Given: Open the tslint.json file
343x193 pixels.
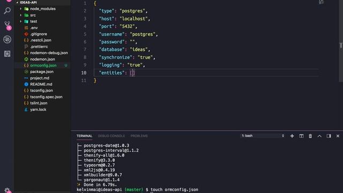Looking at the screenshot, I should pos(39,103).
